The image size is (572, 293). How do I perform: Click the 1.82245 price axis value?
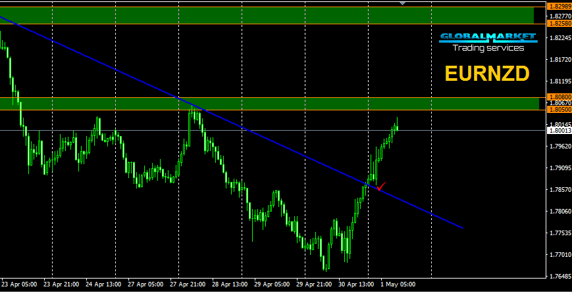click(561, 37)
